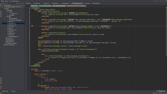The image size is (167, 94).
Task: Collapse the data folder
Action: [6, 17]
